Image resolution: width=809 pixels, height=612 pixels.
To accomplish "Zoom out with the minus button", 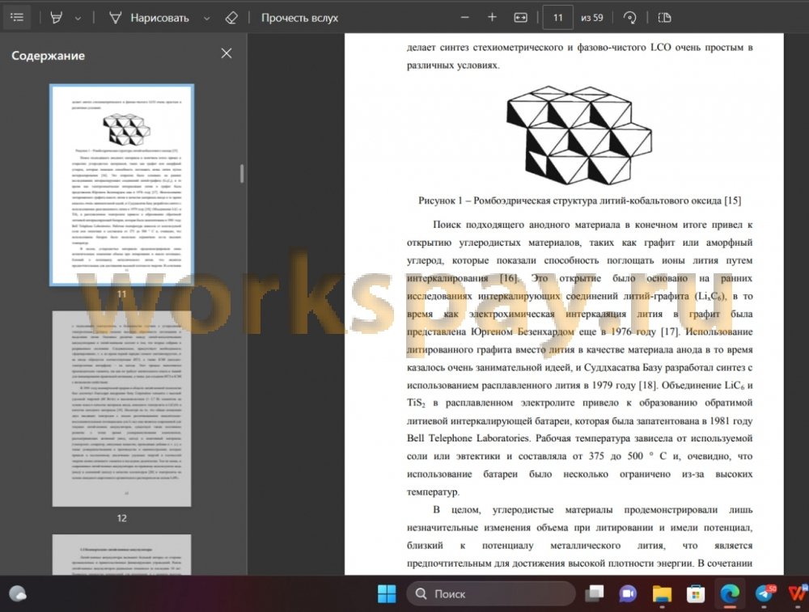I will click(x=465, y=18).
